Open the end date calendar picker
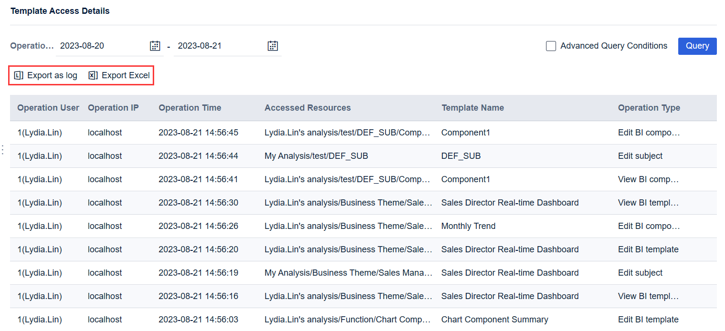The image size is (725, 331). click(x=273, y=45)
